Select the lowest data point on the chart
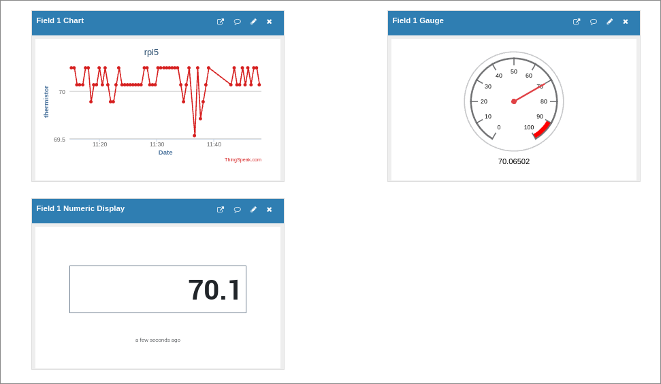 pyautogui.click(x=194, y=135)
